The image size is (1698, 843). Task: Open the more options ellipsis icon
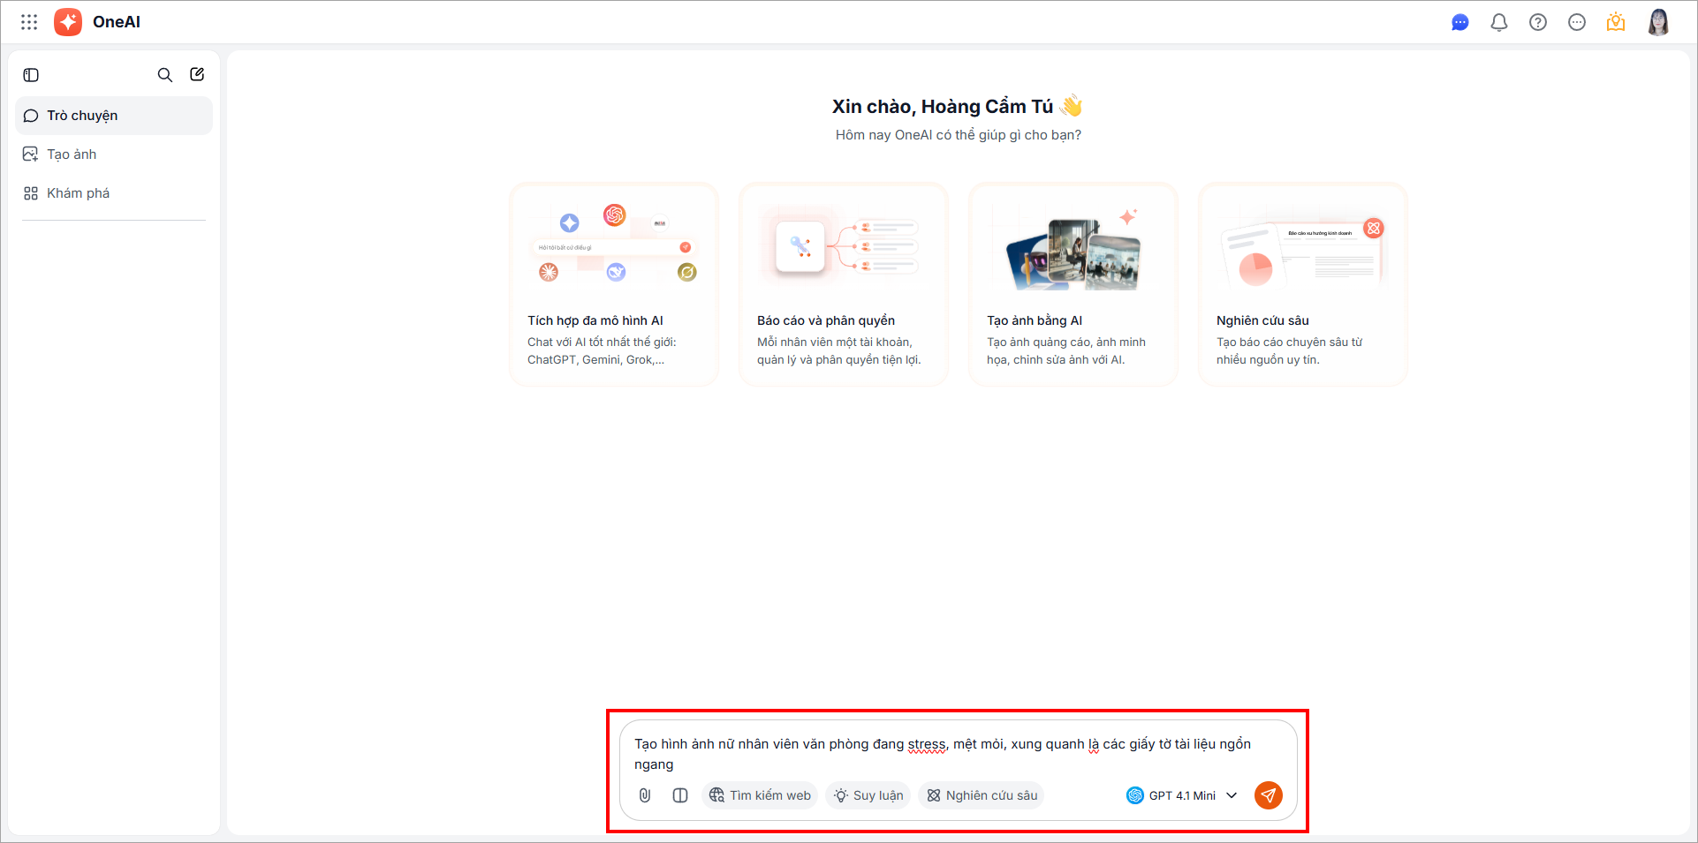coord(1577,22)
